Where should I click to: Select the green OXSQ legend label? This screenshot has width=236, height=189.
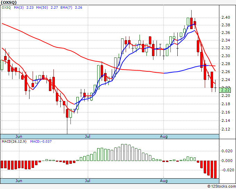pos(6,8)
